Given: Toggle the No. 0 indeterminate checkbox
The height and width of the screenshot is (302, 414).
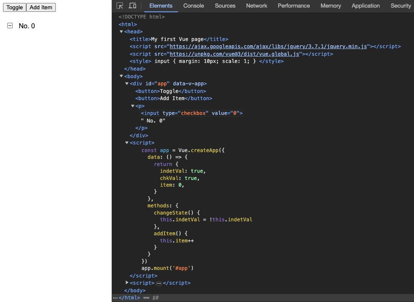Looking at the screenshot, I should coord(10,26).
